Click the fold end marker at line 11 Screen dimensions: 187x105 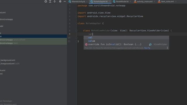[77, 41]
